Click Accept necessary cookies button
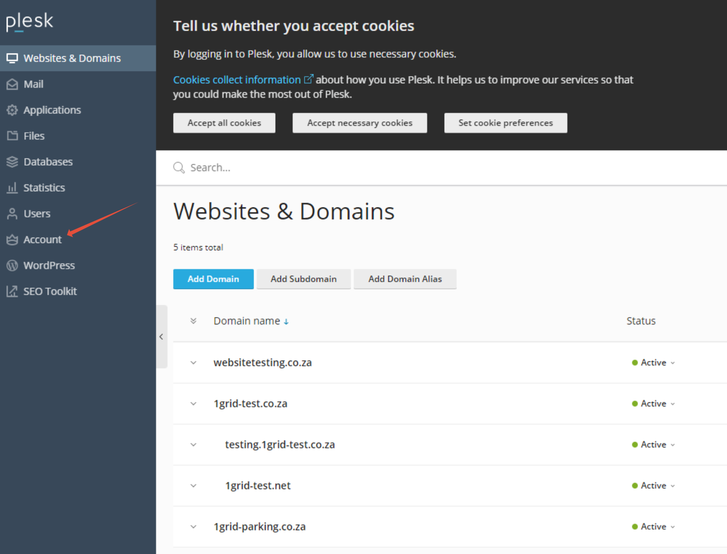Screen dimensions: 727x554 (x=360, y=123)
